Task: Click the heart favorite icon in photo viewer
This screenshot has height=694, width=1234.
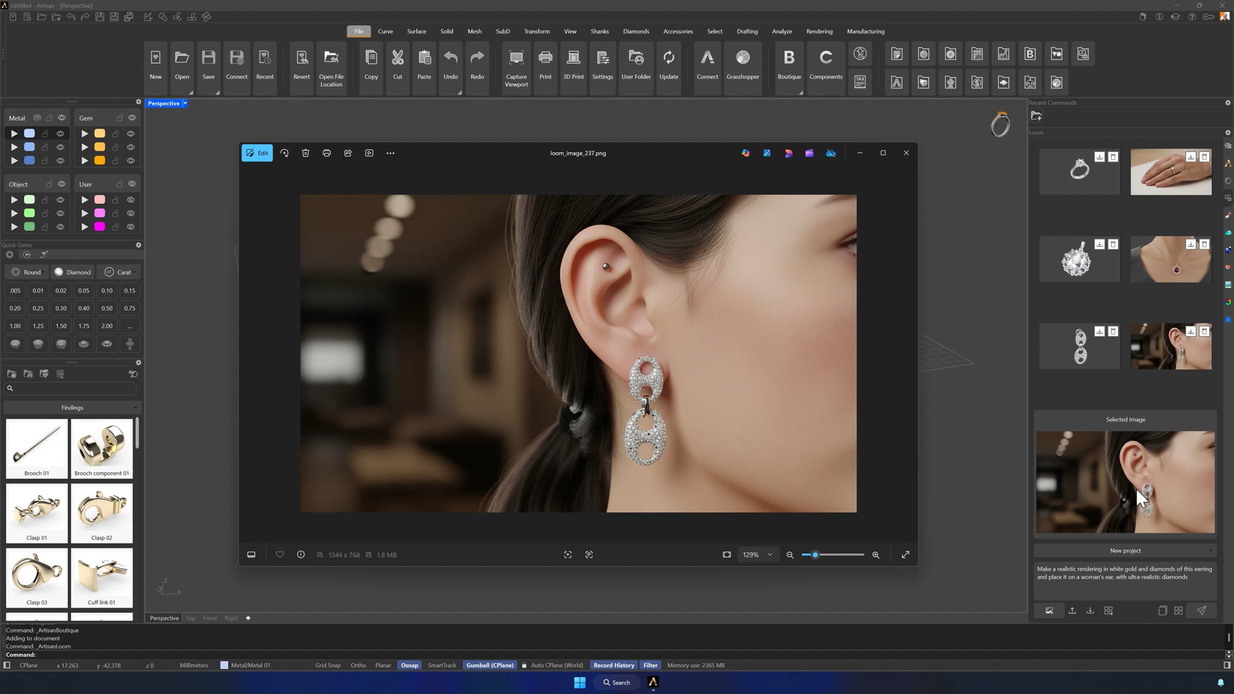Action: tap(280, 555)
